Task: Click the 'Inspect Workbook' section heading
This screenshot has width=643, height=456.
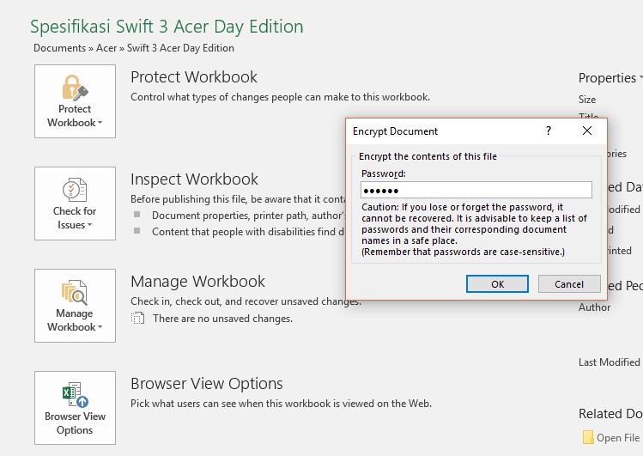Action: 194,179
